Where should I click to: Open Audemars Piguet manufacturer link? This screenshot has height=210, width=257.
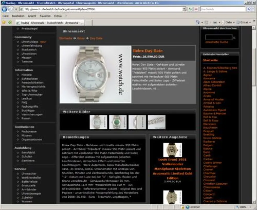[214, 110]
